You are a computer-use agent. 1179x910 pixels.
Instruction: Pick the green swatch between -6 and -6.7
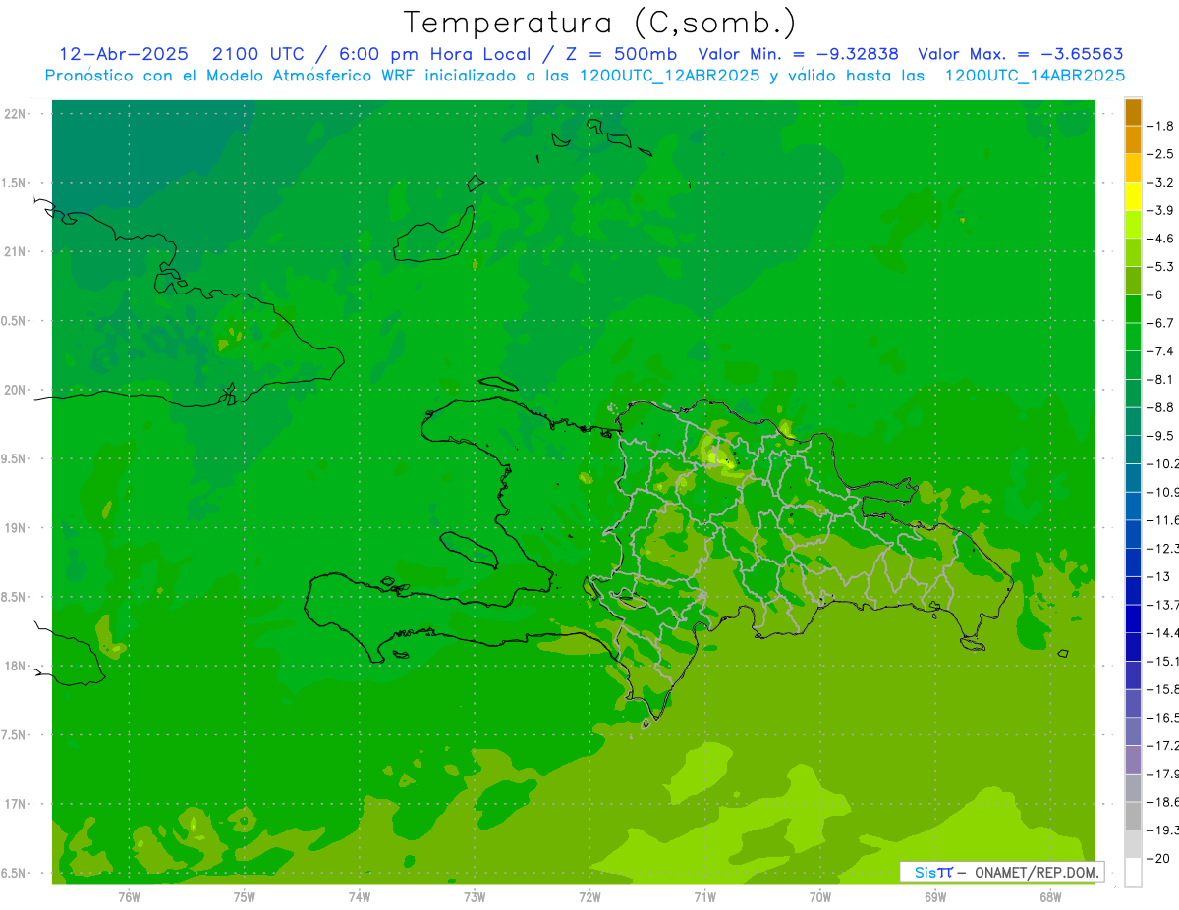point(1134,309)
